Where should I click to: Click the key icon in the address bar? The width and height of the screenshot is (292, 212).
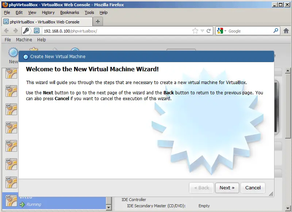tap(26, 31)
